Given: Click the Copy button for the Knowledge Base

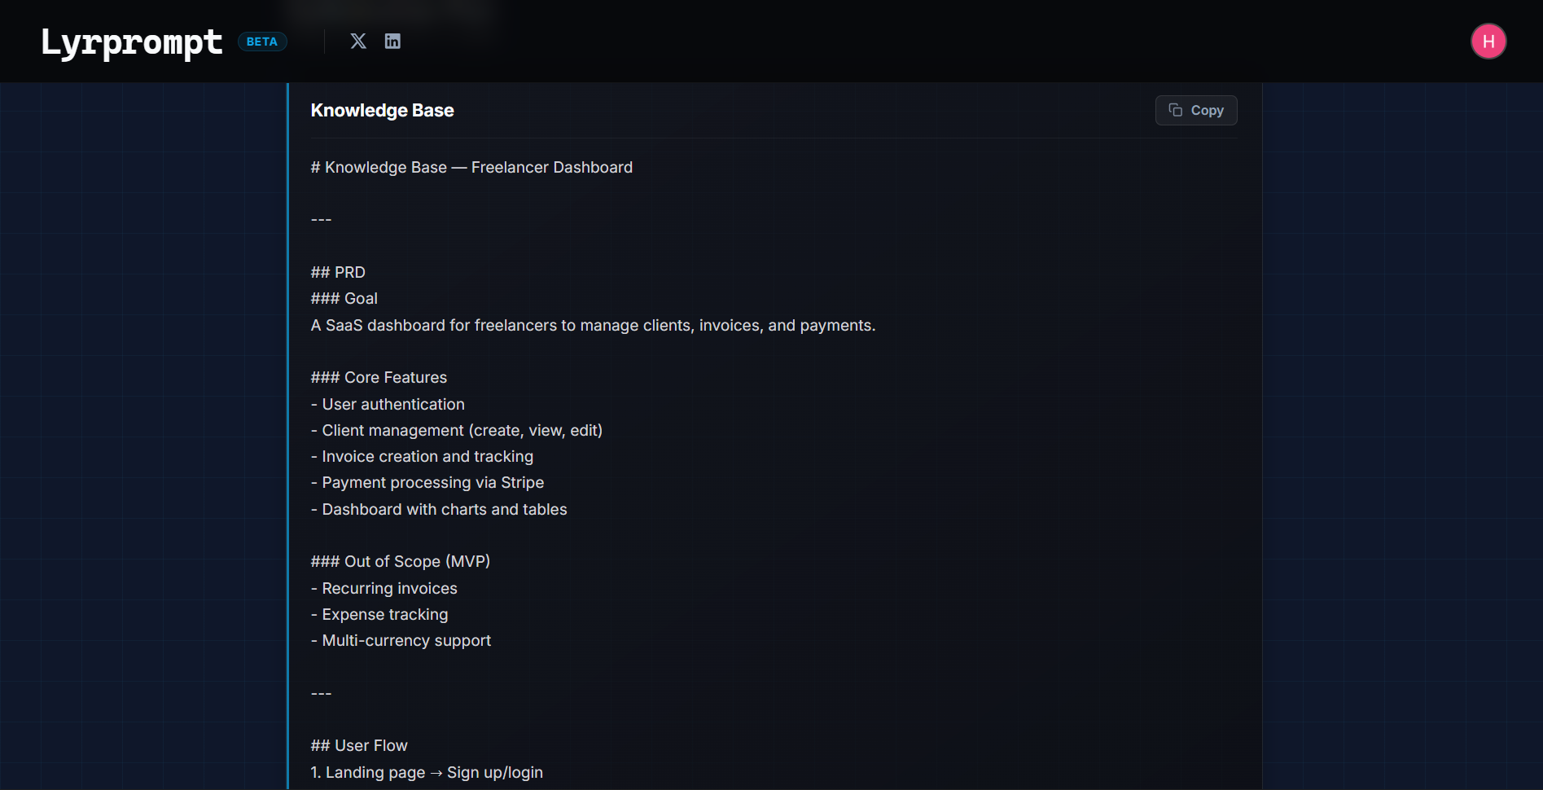Looking at the screenshot, I should 1195,110.
